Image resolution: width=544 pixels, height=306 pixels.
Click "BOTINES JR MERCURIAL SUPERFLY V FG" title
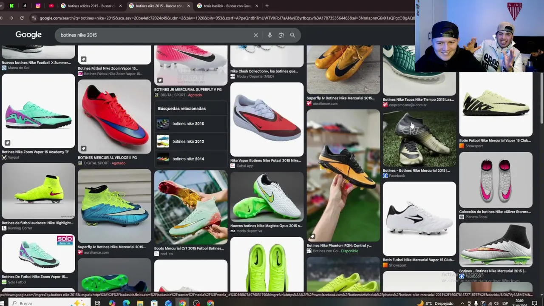tap(188, 90)
